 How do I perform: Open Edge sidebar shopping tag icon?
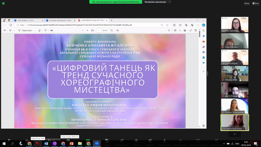click(203, 36)
